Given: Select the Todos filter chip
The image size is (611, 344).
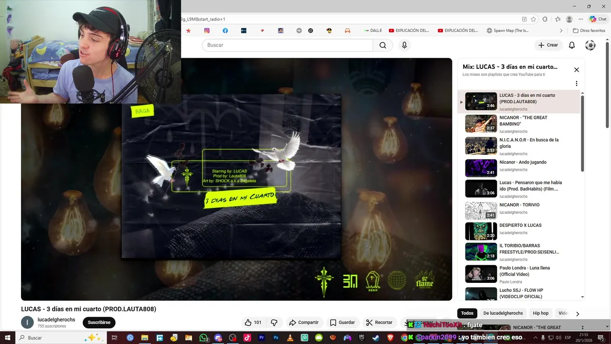Looking at the screenshot, I should click(x=467, y=313).
